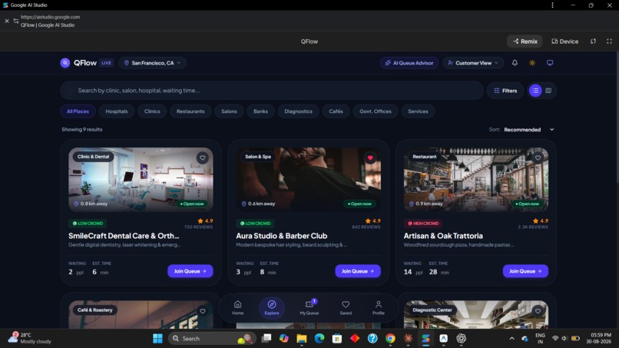The image size is (619, 348).
Task: Select Cafés category chip
Action: (x=336, y=111)
